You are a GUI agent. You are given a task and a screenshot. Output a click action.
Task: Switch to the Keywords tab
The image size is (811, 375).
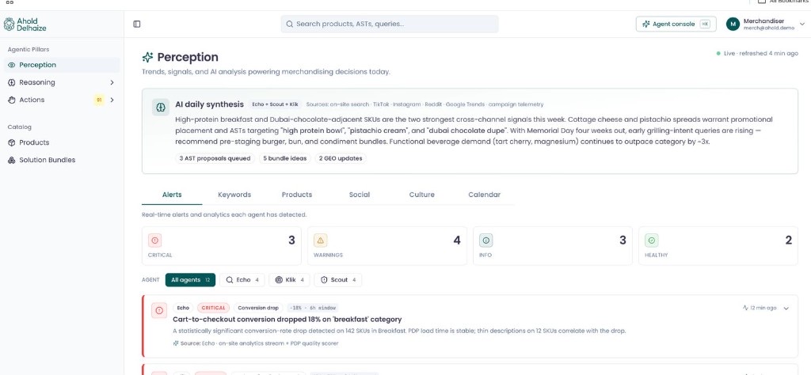point(234,195)
